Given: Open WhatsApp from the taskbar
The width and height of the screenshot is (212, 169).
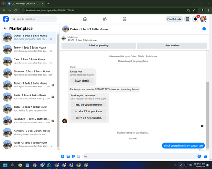Looking at the screenshot, I should (x=49, y=165).
